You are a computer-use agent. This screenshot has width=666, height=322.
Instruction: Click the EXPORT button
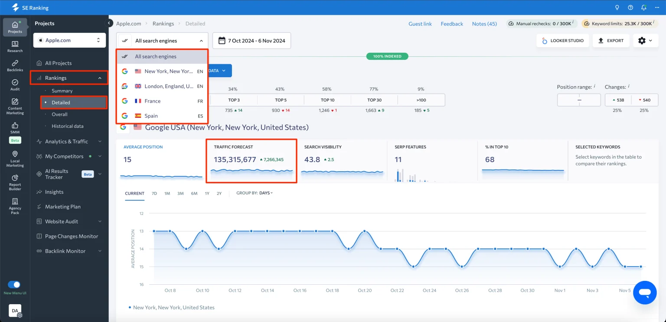coord(610,40)
